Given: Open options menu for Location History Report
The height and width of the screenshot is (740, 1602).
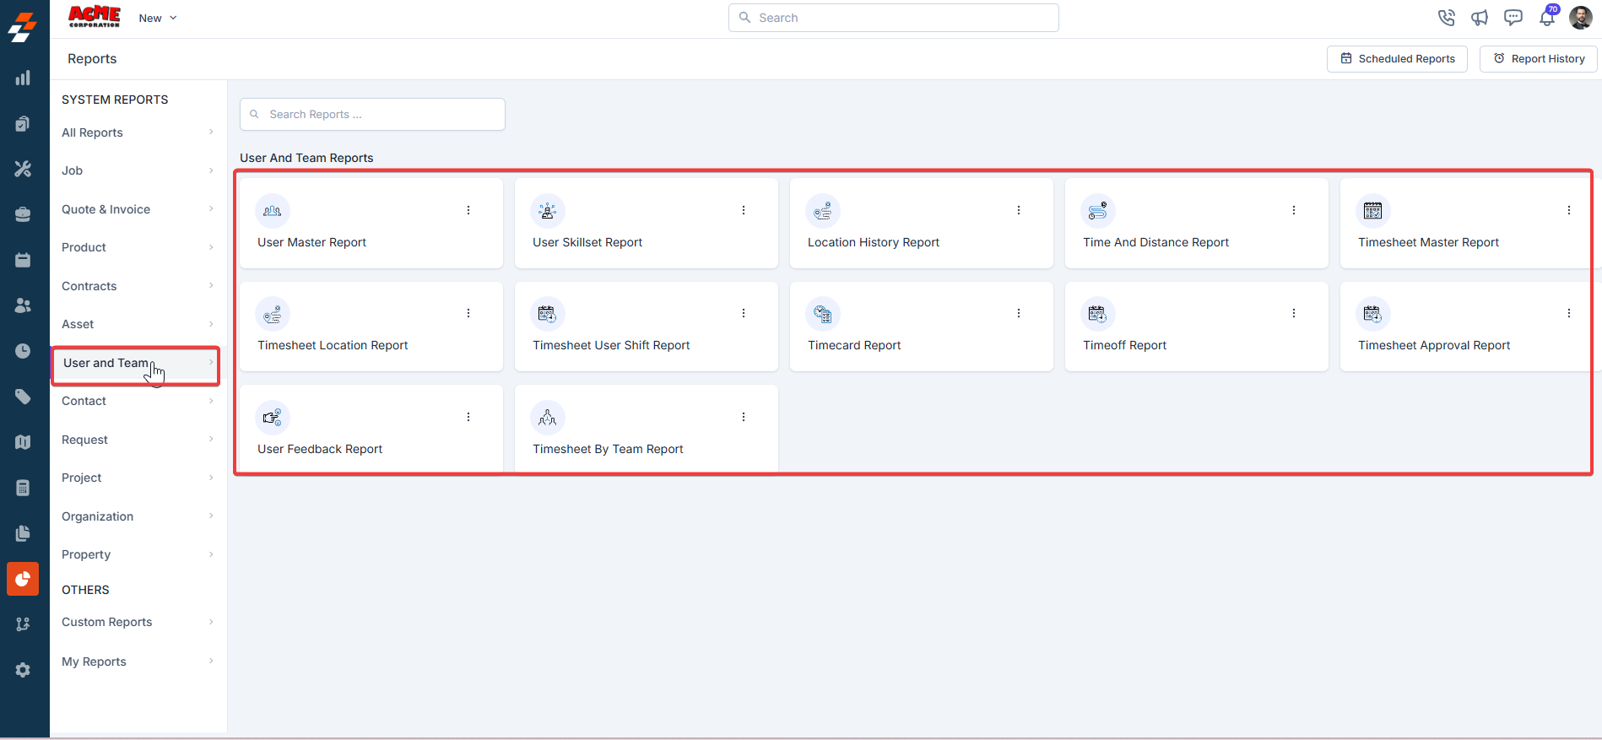Looking at the screenshot, I should pyautogui.click(x=1019, y=210).
